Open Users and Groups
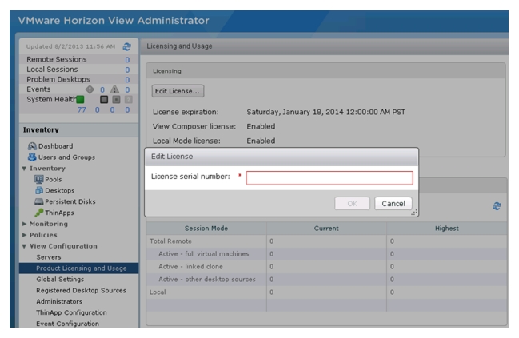Viewport: 519px width, 338px height. tap(66, 157)
